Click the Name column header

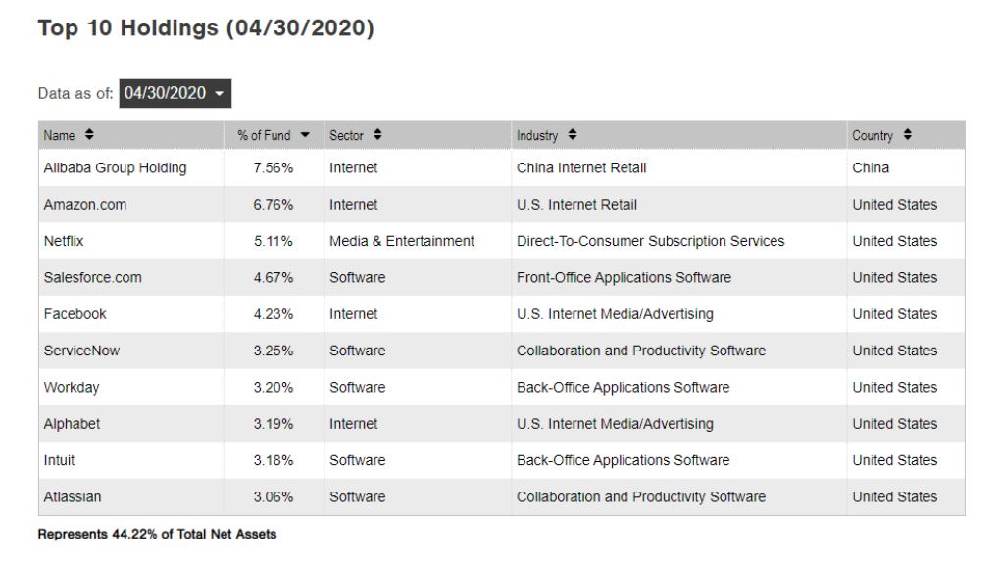pos(59,136)
